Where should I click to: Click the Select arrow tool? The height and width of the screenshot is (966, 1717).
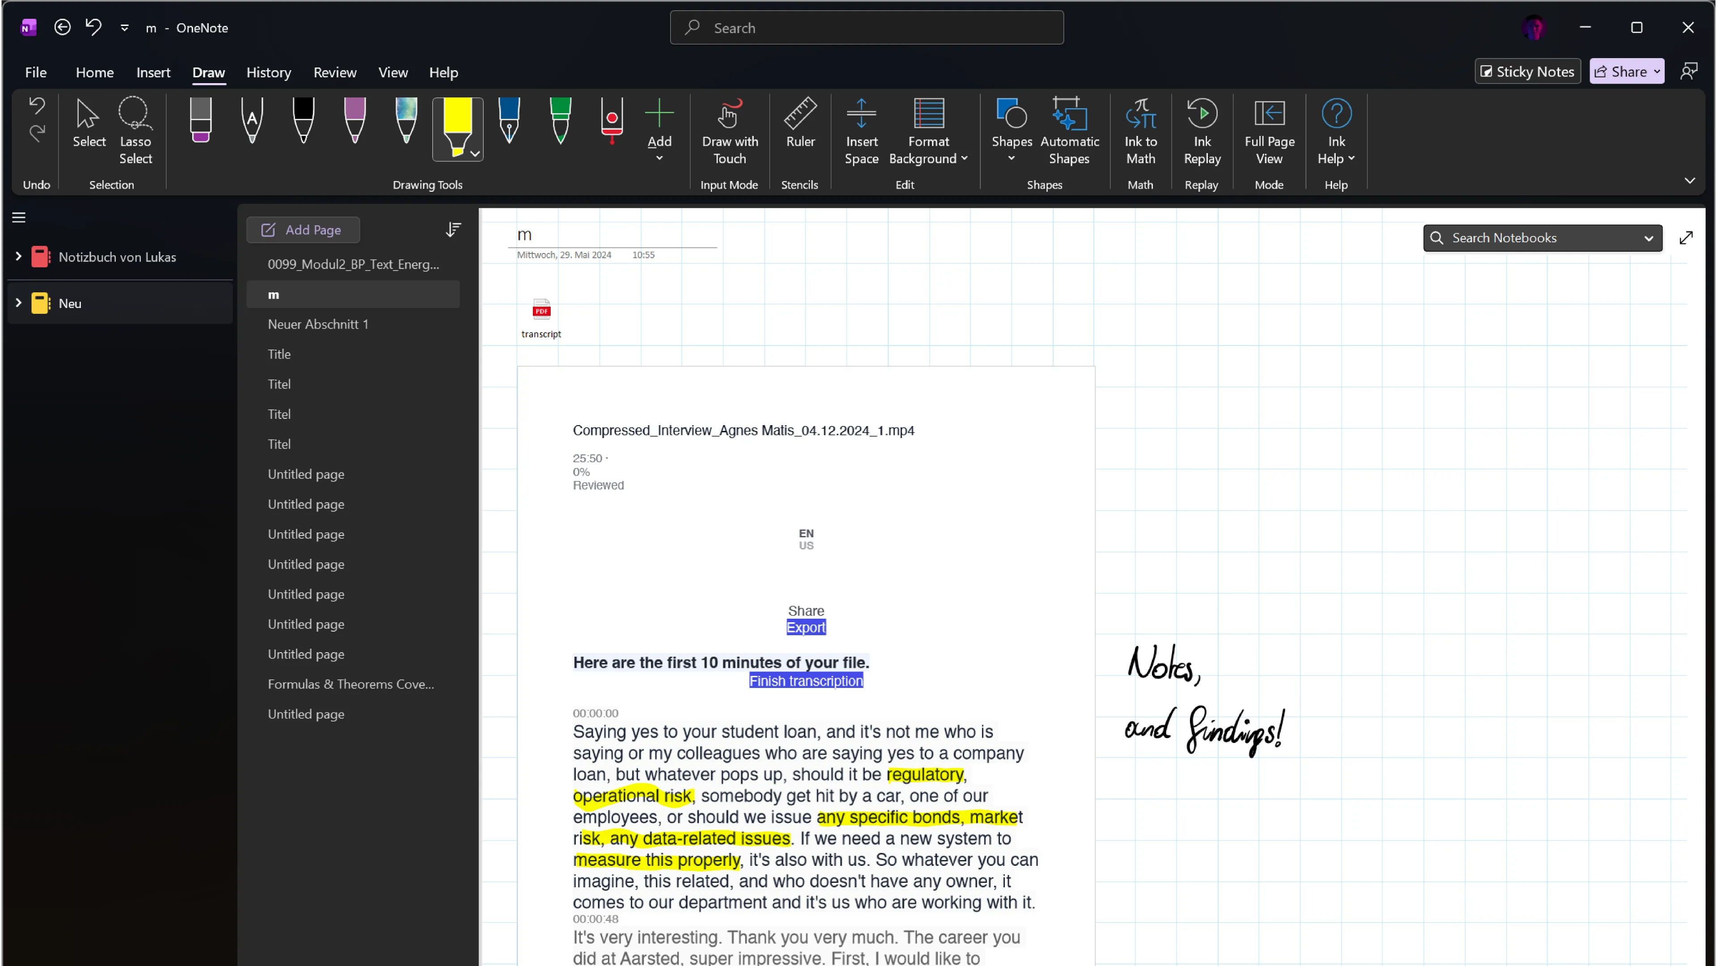(x=89, y=124)
